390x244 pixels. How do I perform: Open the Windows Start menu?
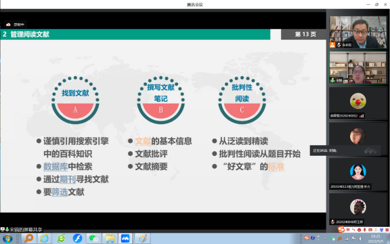(7, 239)
